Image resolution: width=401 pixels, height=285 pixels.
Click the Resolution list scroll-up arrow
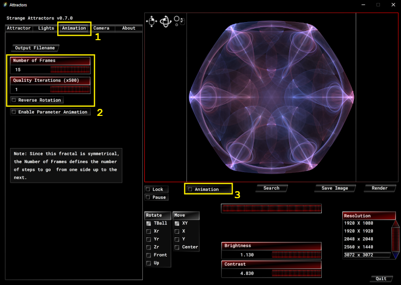[x=395, y=223]
